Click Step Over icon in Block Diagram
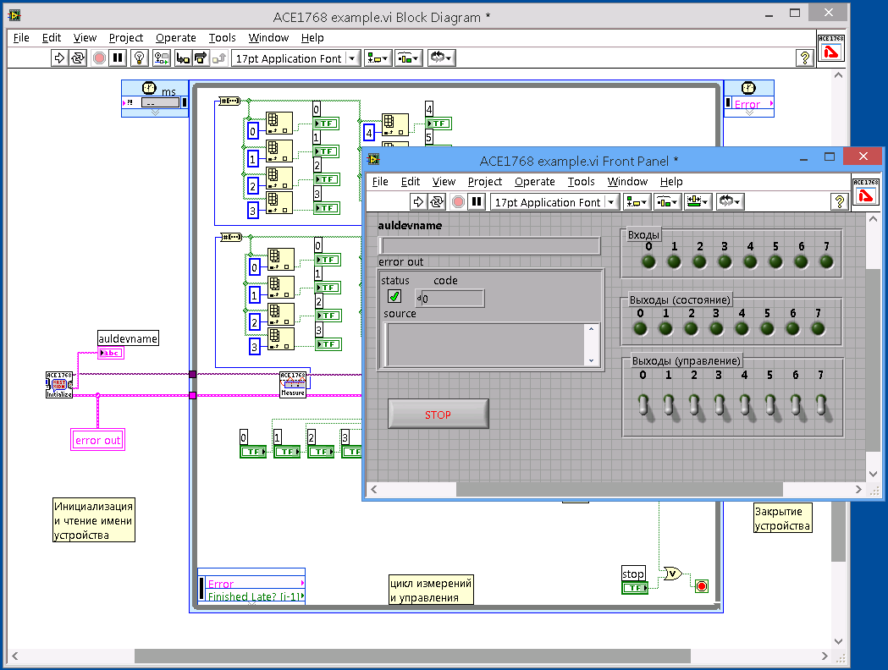 (201, 58)
